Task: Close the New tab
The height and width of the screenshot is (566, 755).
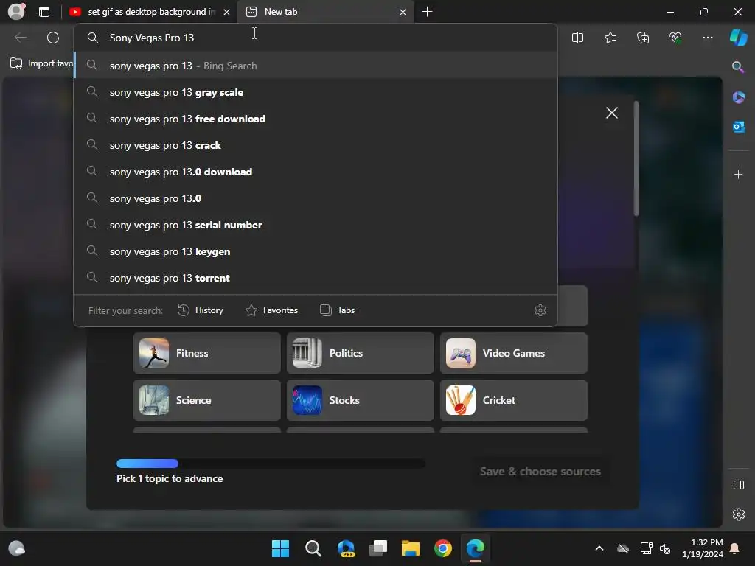Action: 403,12
